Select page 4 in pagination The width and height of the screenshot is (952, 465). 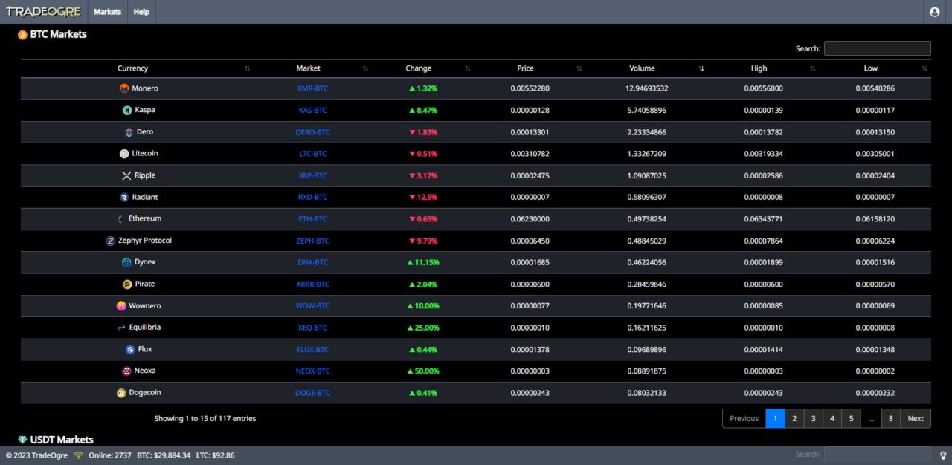coord(832,419)
